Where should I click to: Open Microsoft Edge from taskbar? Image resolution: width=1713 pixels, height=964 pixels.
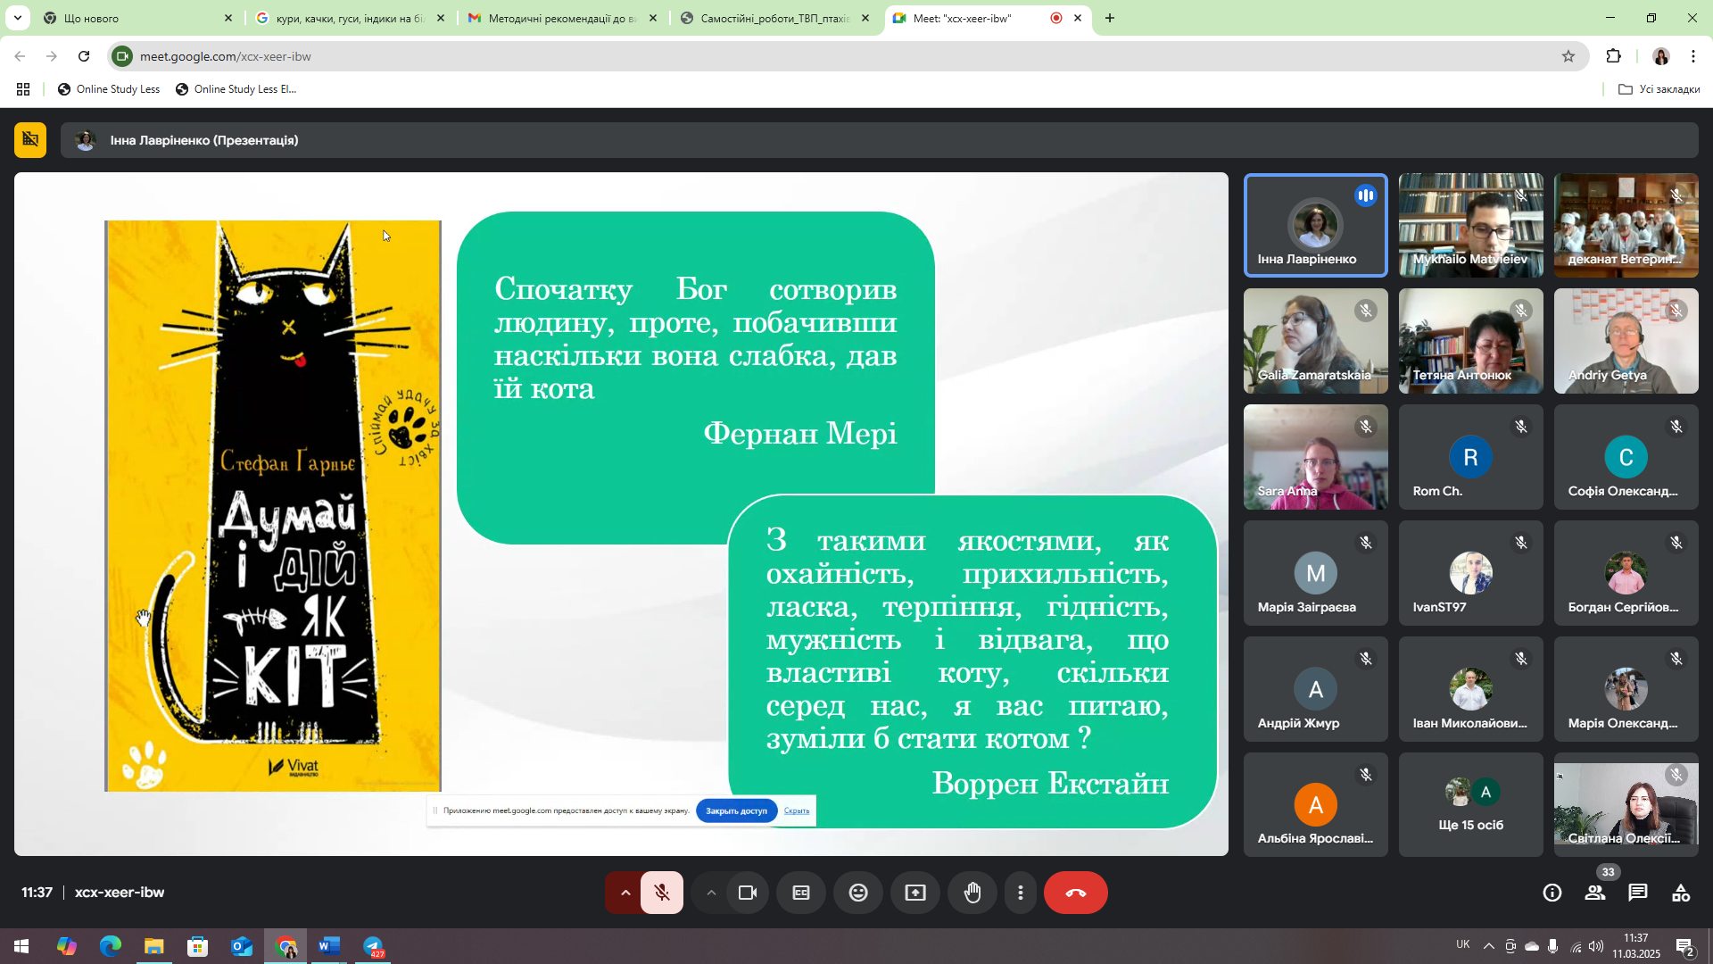pyautogui.click(x=111, y=946)
